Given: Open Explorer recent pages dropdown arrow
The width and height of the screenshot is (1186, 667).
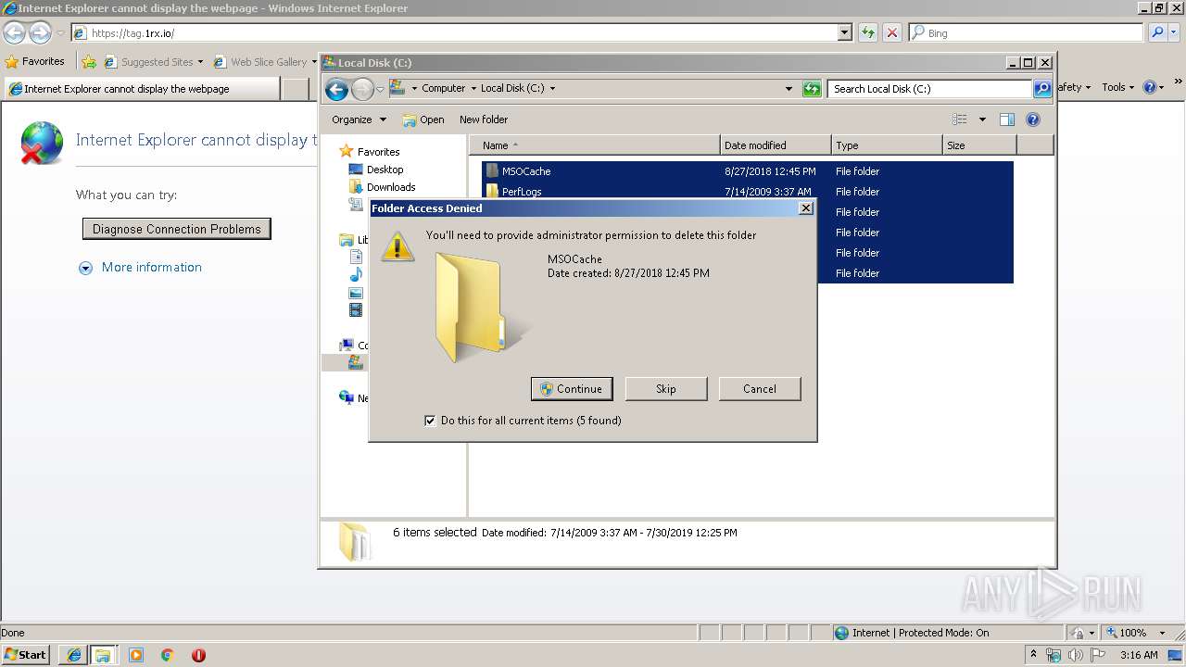Looking at the screenshot, I should pyautogui.click(x=380, y=89).
